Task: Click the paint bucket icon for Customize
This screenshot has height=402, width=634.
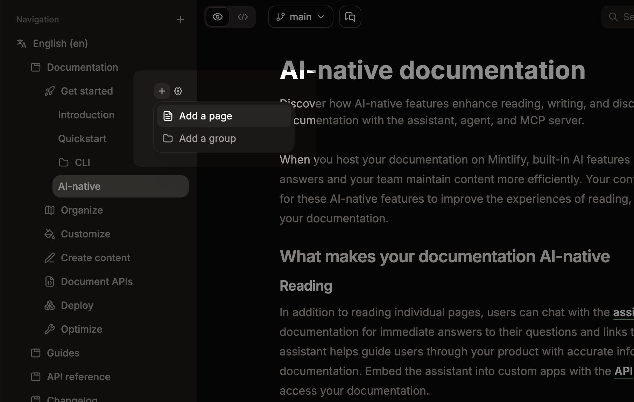Action: (50, 234)
